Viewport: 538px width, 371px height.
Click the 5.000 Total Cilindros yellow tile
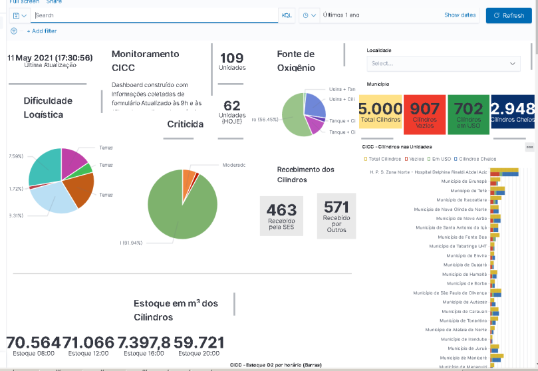click(380, 112)
